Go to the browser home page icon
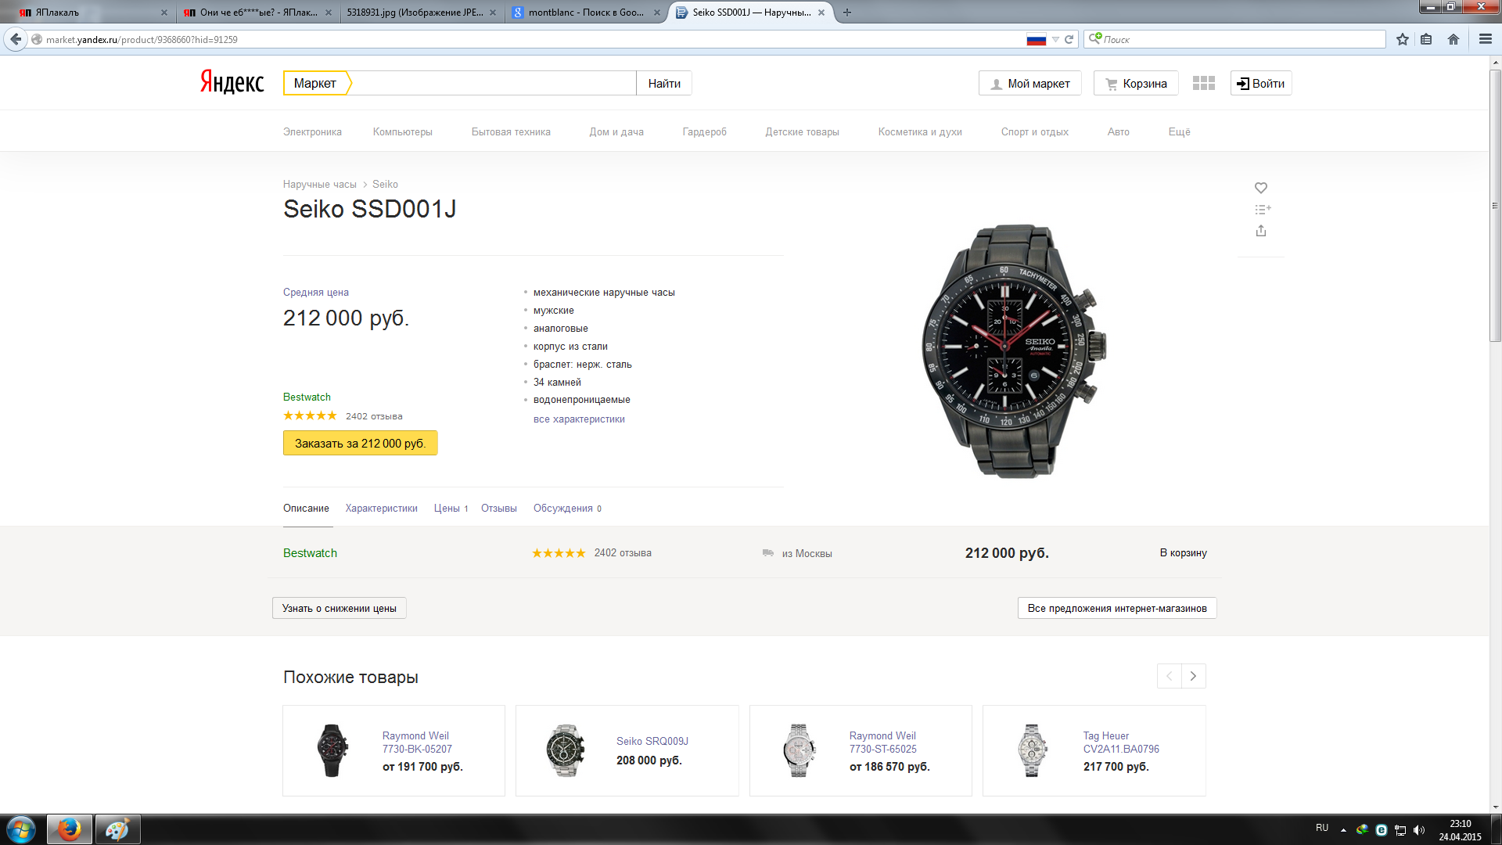Image resolution: width=1502 pixels, height=845 pixels. tap(1453, 39)
